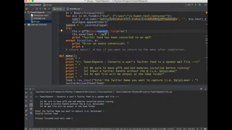
Task: Toggle Use Soft Wraps in Run console
Action: [x=31, y=101]
